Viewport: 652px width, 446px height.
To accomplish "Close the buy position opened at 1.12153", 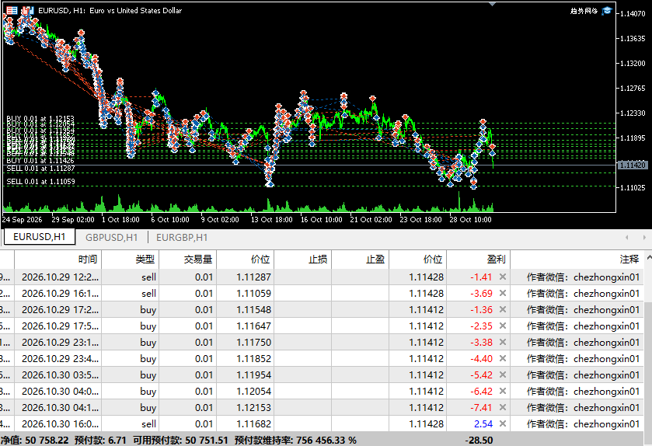I will pos(502,407).
